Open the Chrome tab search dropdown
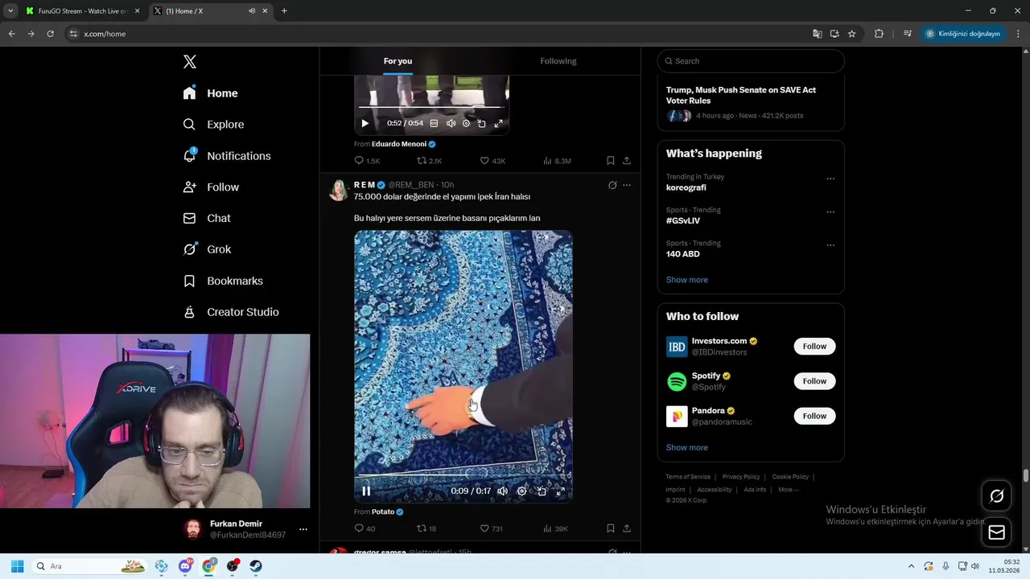1030x579 pixels. tap(10, 11)
